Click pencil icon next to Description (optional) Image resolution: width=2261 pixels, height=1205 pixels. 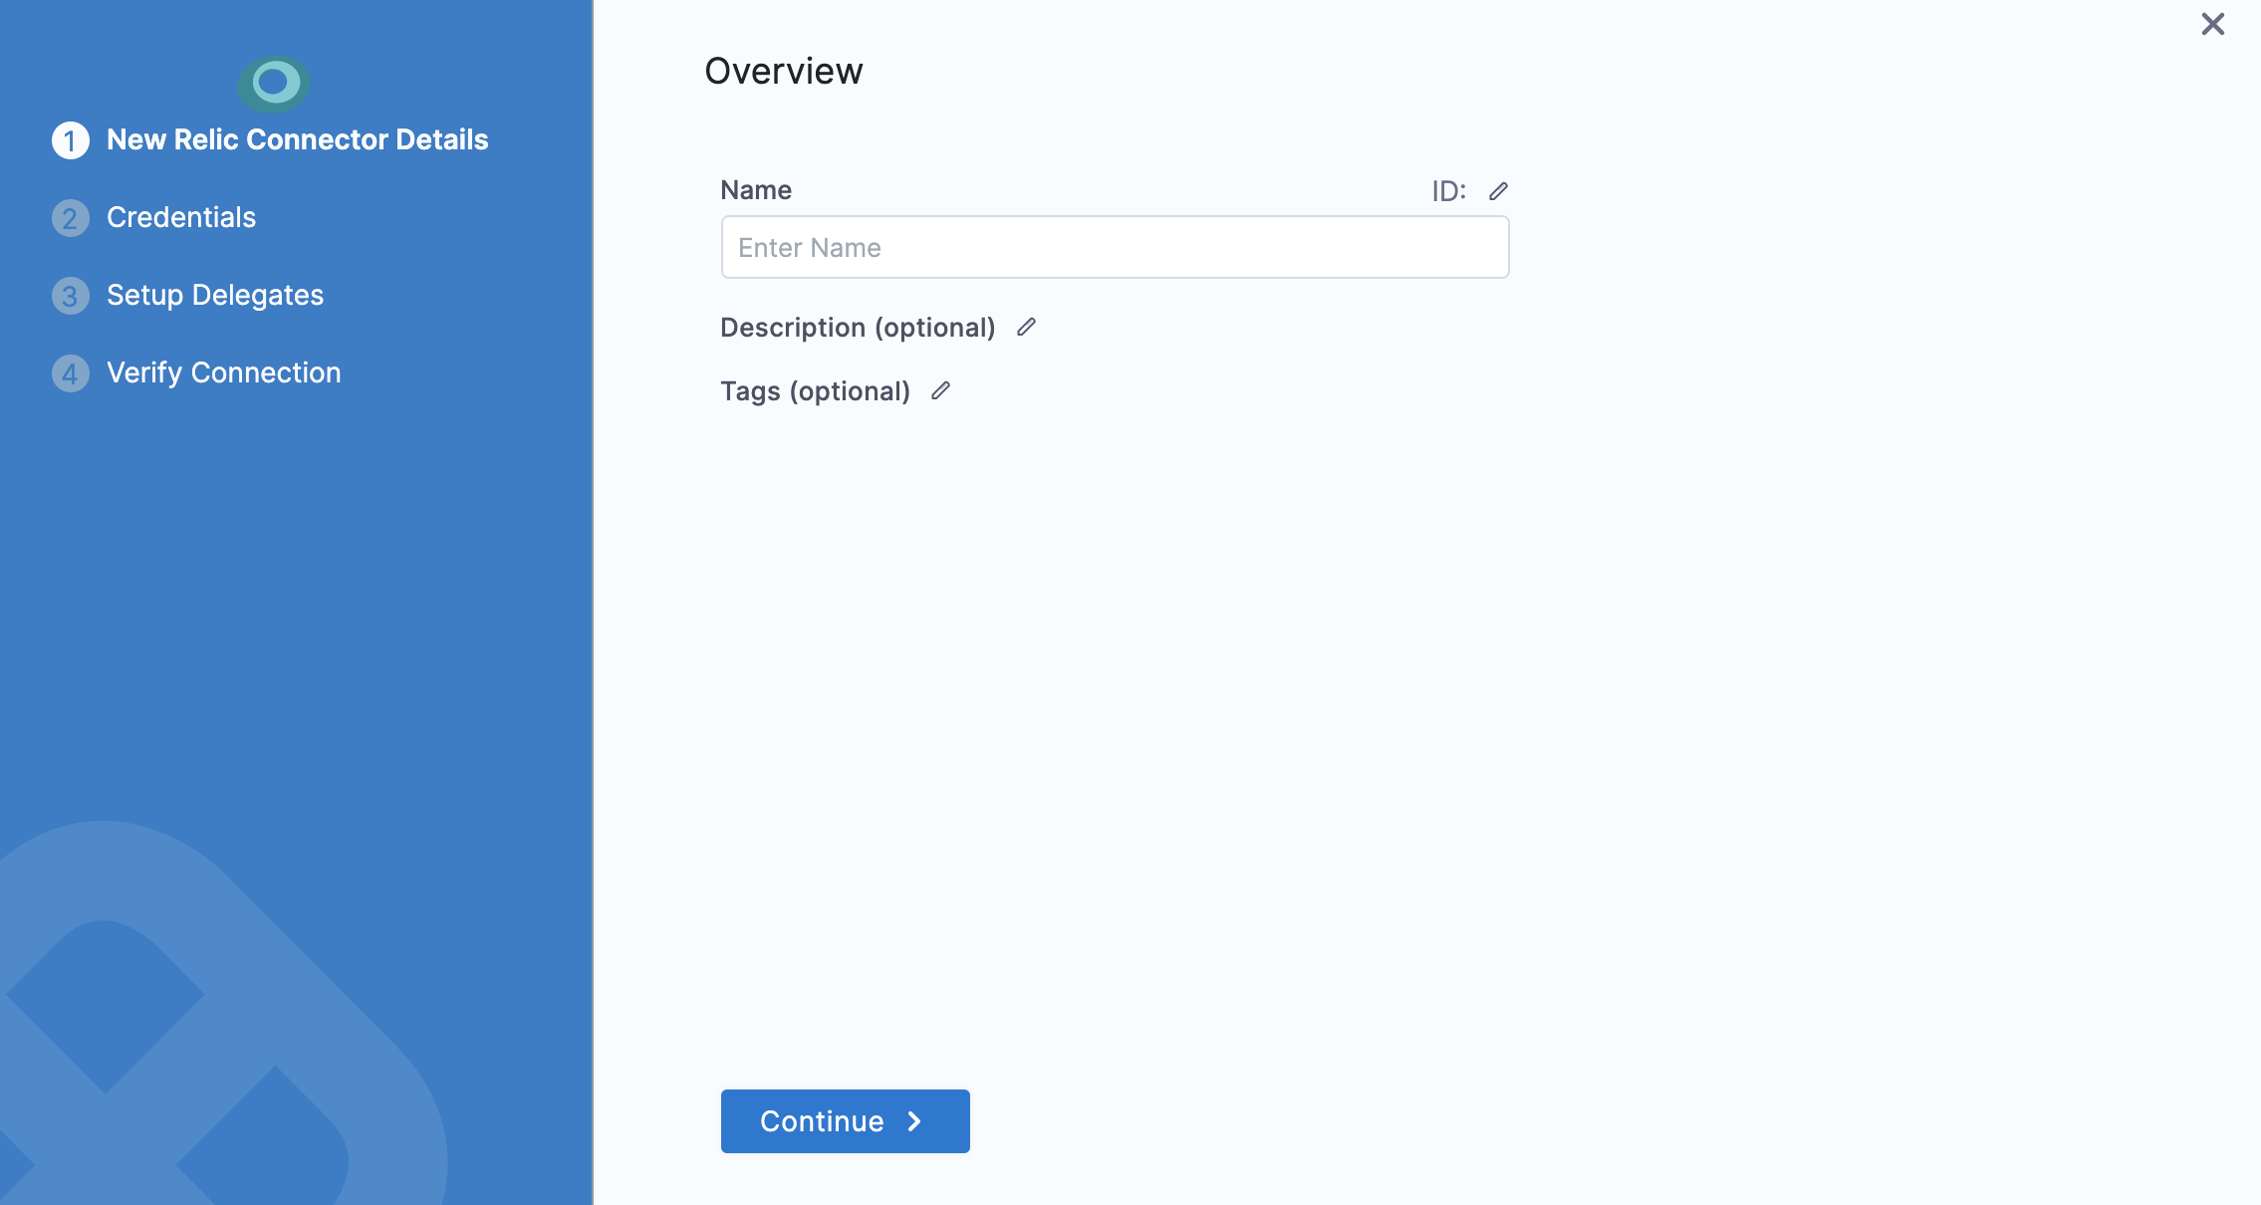[x=1026, y=328]
